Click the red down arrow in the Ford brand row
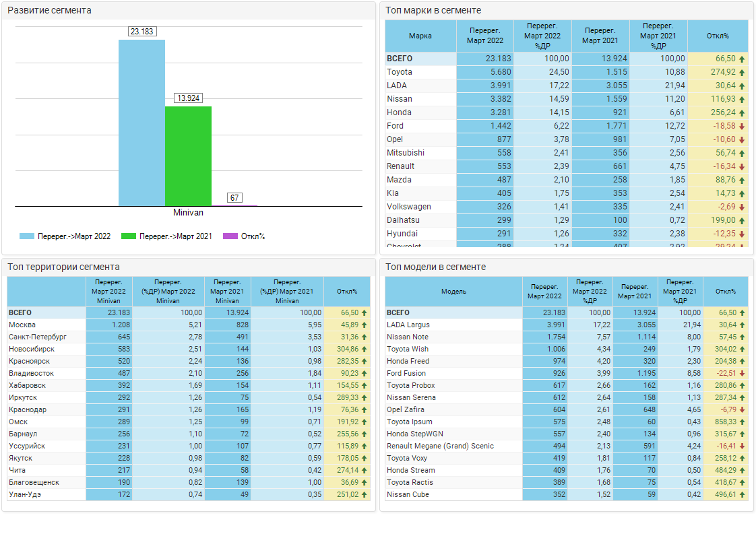 pos(742,127)
